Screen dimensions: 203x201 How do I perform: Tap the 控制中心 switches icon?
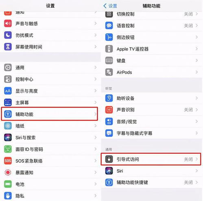pyautogui.click(x=8, y=79)
